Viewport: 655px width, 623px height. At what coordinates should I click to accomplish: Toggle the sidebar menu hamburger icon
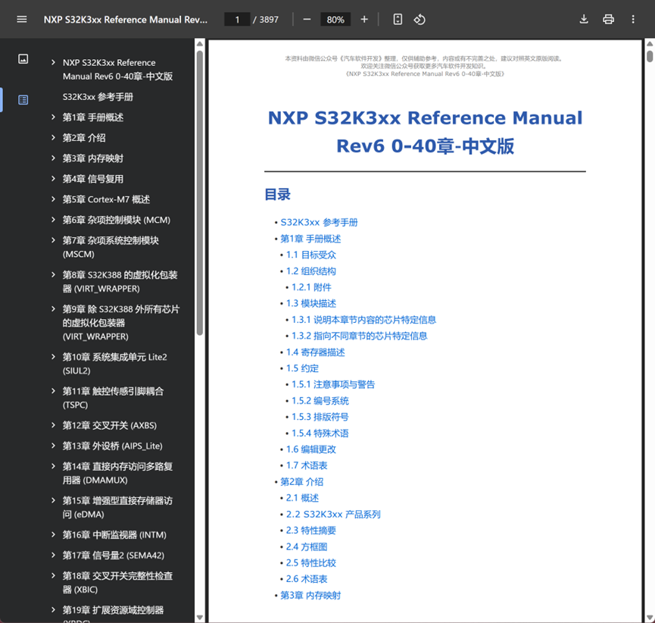[x=22, y=19]
